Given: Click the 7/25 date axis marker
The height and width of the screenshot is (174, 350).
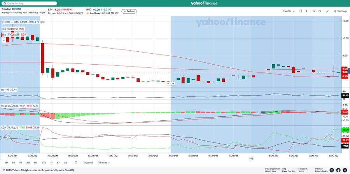Looking at the screenshot, I should [251, 158].
